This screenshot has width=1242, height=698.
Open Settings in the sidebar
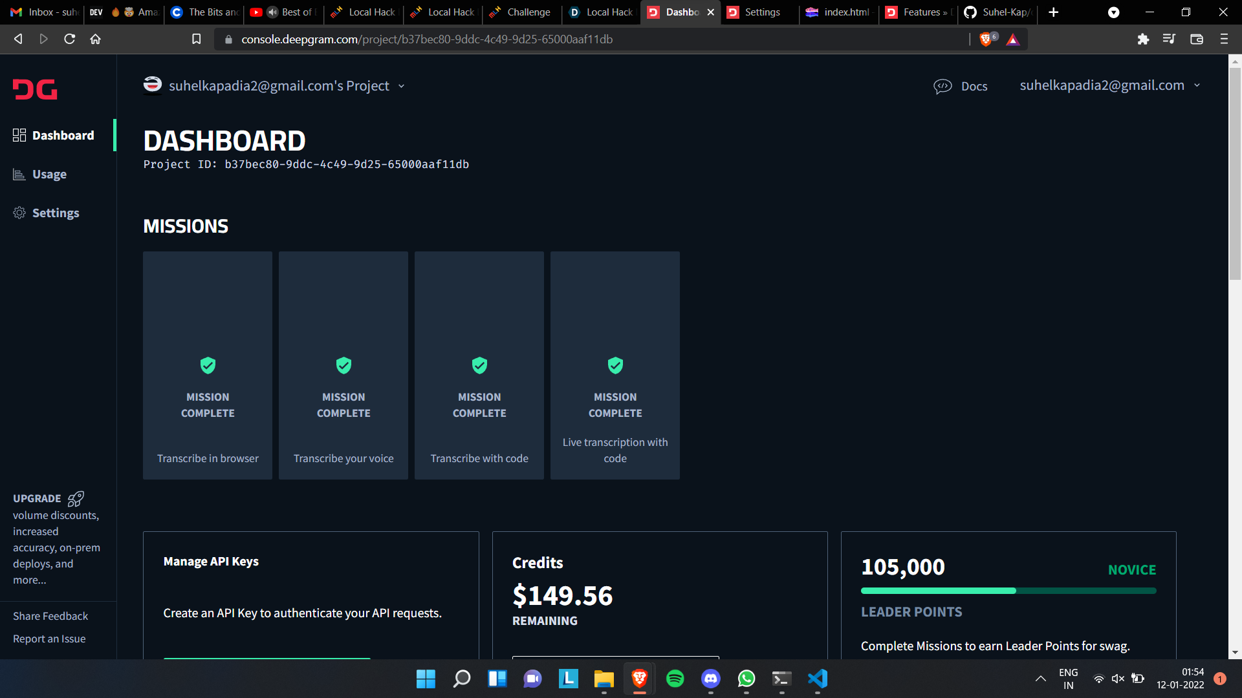[x=55, y=213]
